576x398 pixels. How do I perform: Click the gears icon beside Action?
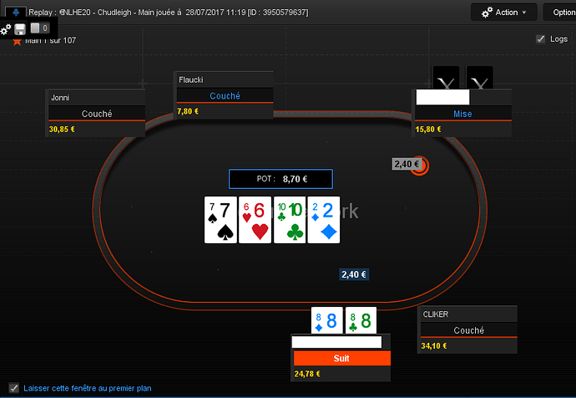(x=487, y=13)
